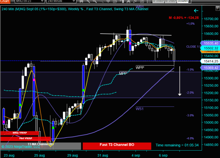Click the 6 sep date label

(x=163, y=156)
